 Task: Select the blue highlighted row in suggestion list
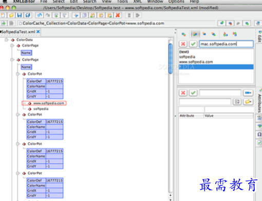pyautogui.click(x=216, y=67)
